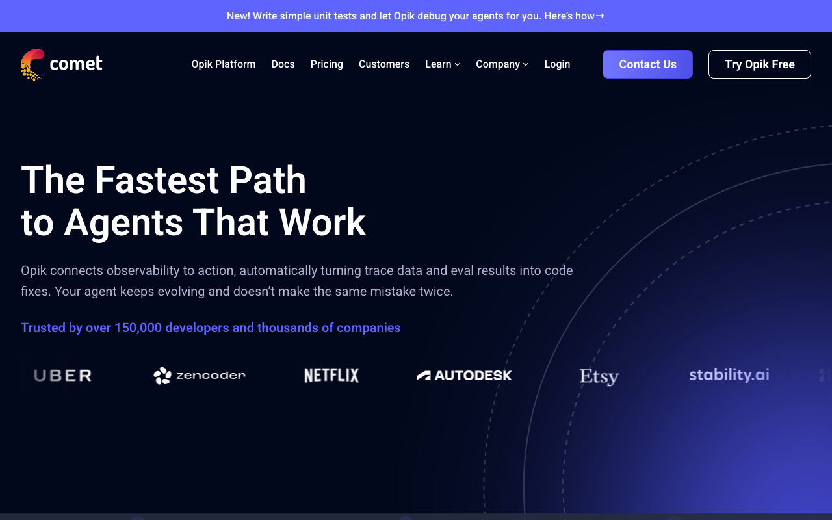Viewport: 832px width, 520px height.
Task: Expand the Company dropdown menu
Action: (502, 64)
